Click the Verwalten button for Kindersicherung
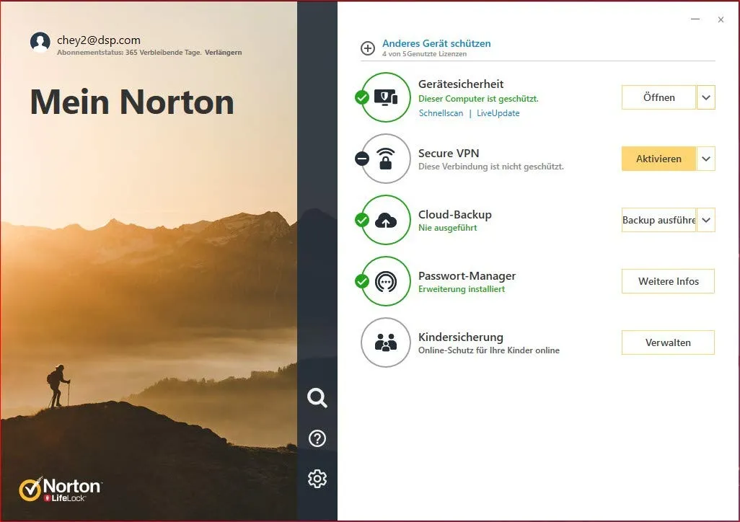This screenshot has width=740, height=522. (x=668, y=342)
